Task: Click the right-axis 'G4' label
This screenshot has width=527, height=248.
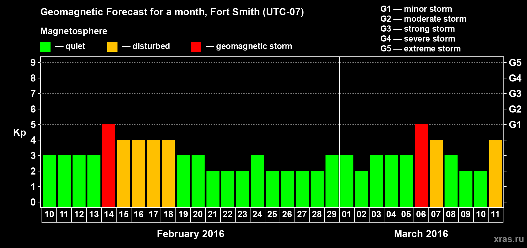Action: coord(515,78)
